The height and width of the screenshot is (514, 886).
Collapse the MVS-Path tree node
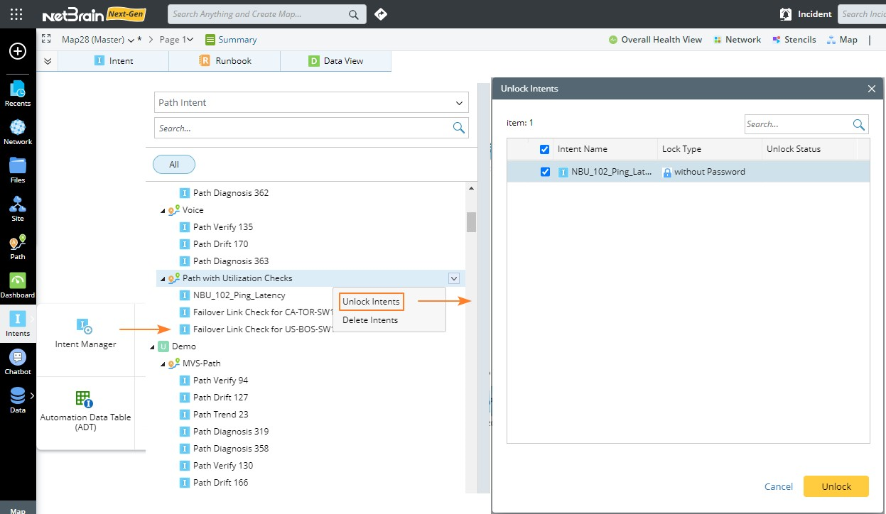point(163,363)
